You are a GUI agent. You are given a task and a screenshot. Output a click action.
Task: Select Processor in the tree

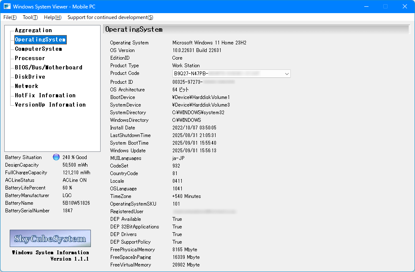click(30, 58)
